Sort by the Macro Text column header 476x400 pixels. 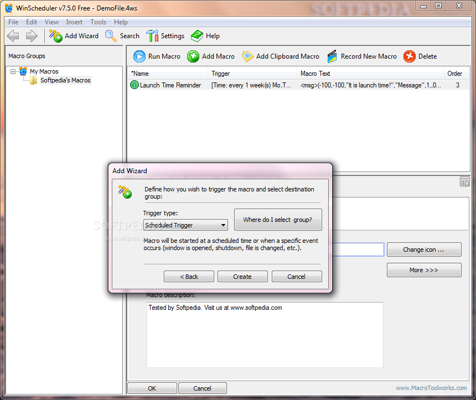[370, 74]
